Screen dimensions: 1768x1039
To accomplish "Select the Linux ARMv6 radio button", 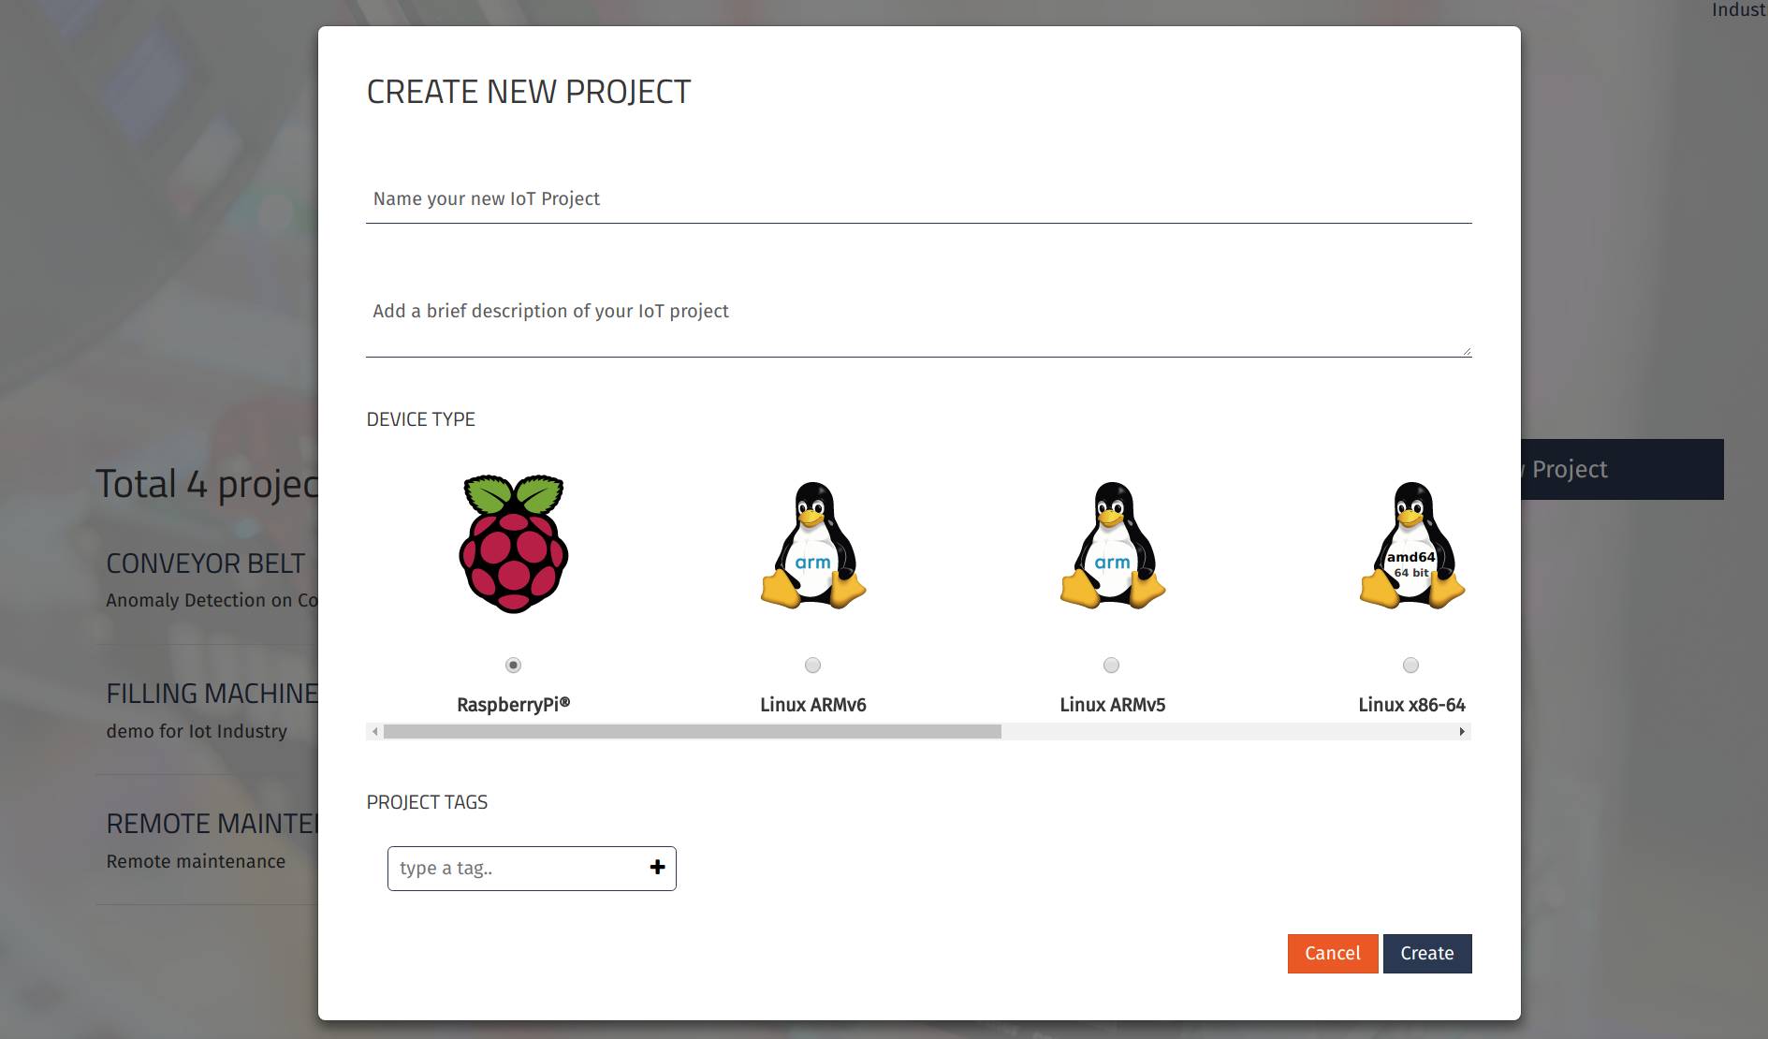I will 812,665.
